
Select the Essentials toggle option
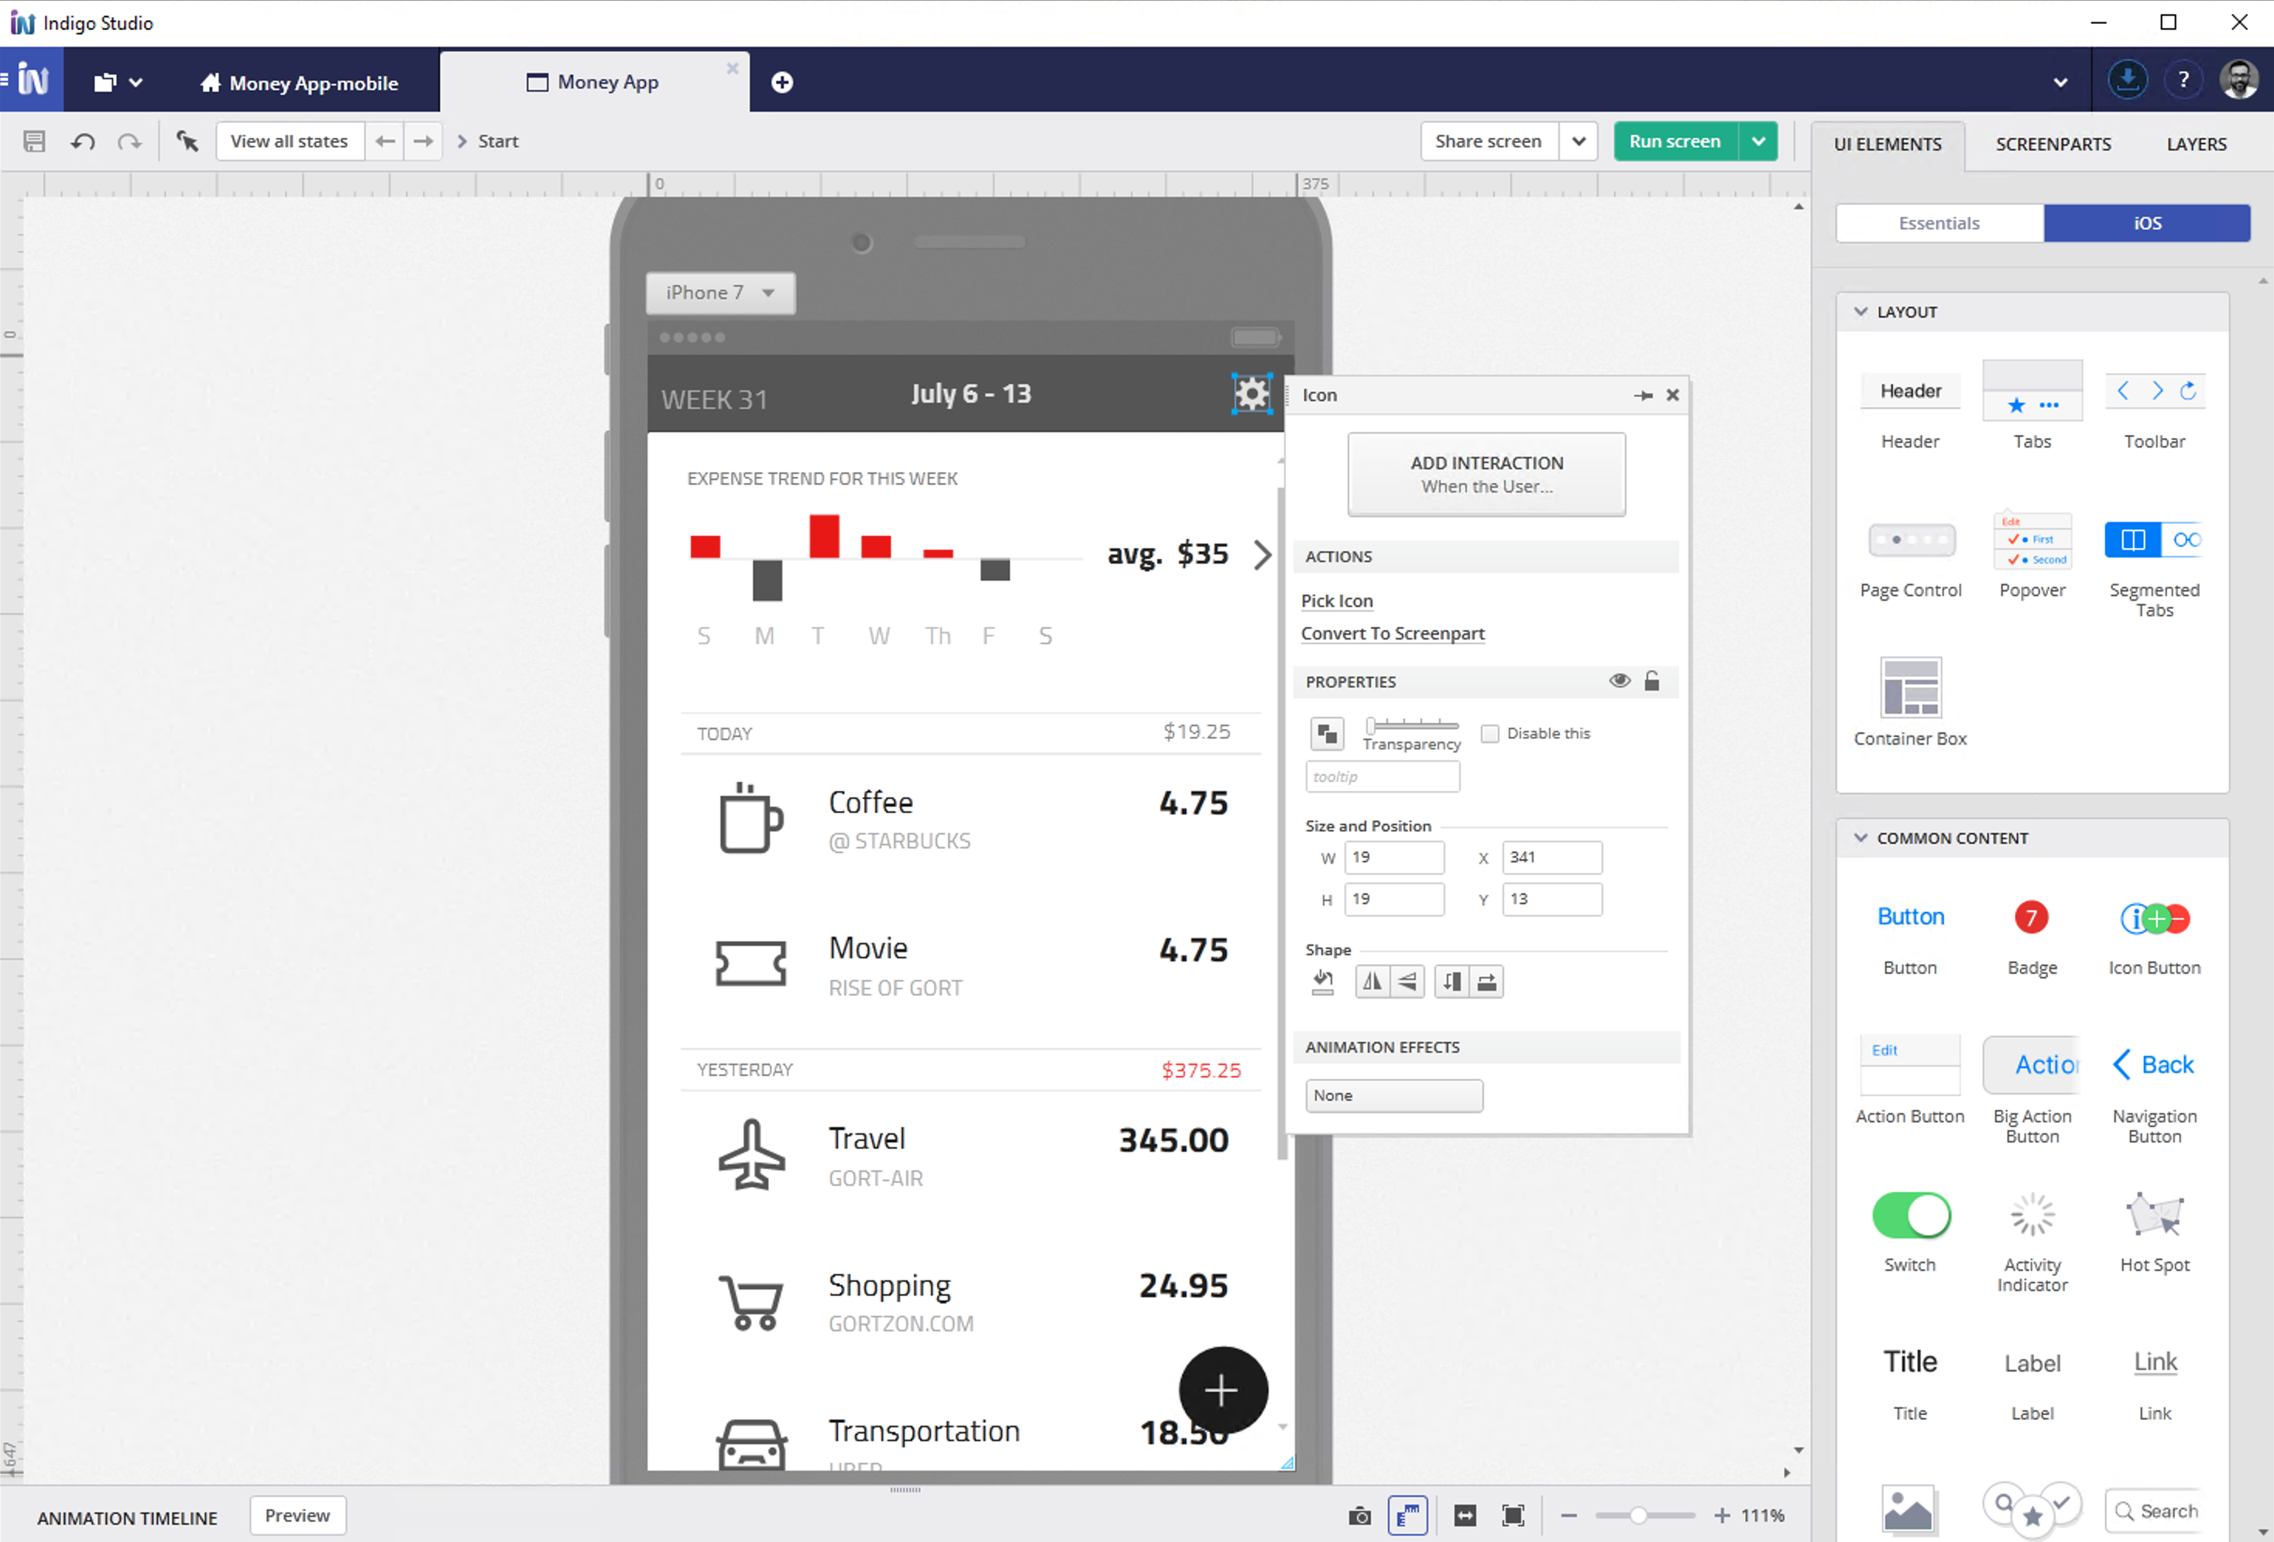pyautogui.click(x=1939, y=223)
